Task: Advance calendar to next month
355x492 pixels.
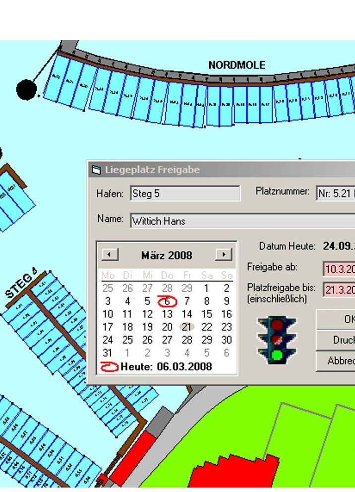Action: point(224,255)
